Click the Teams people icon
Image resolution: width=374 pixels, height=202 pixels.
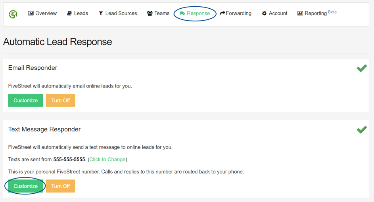[150, 13]
